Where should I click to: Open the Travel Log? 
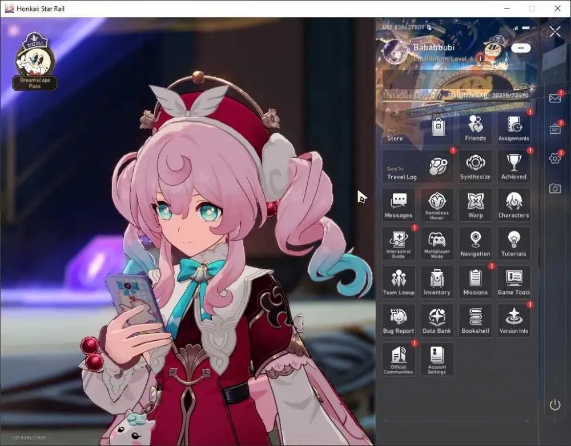click(x=418, y=166)
